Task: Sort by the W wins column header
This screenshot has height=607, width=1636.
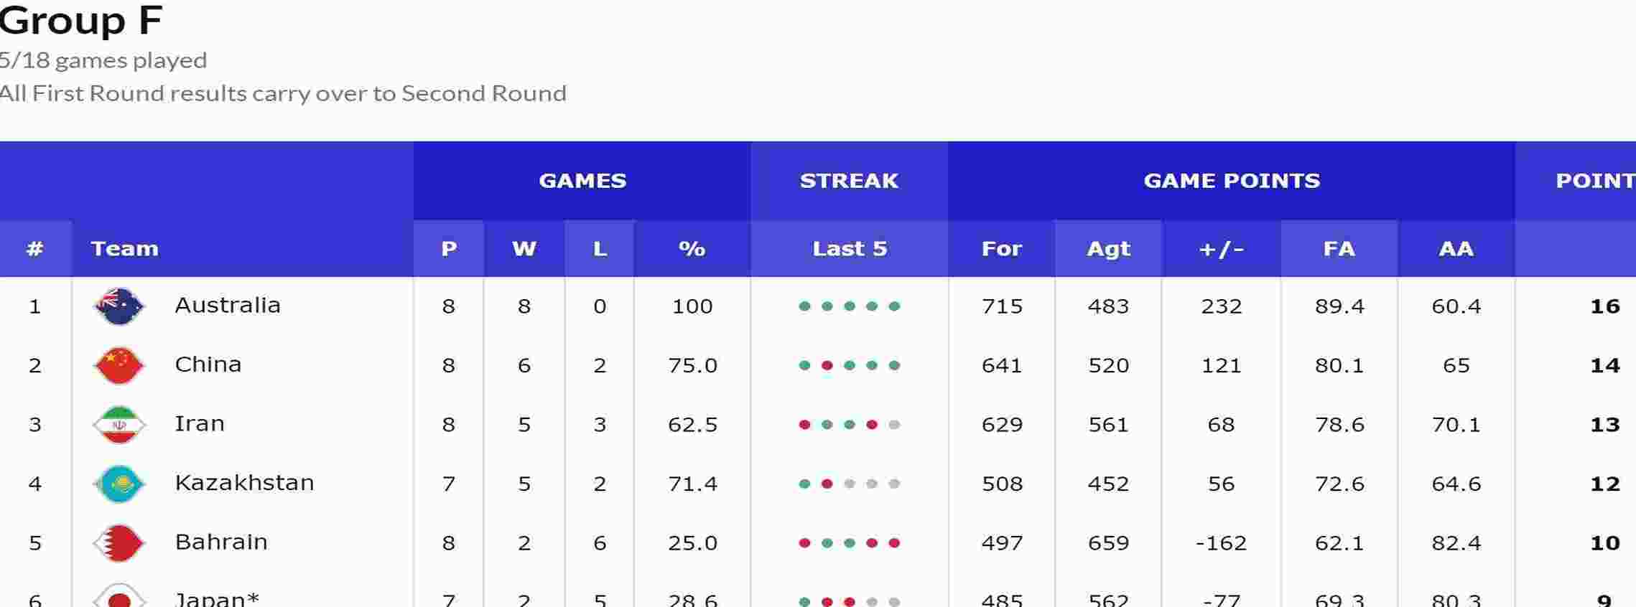Action: click(524, 249)
